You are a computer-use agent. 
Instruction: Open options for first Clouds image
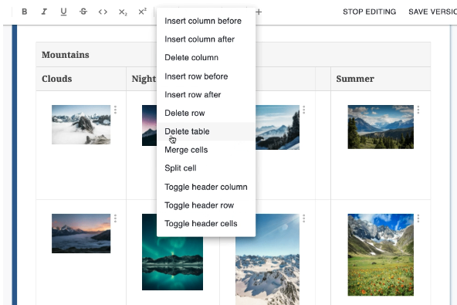point(116,110)
